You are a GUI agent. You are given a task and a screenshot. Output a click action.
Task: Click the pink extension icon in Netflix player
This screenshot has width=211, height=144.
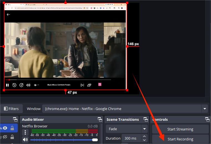100,84
